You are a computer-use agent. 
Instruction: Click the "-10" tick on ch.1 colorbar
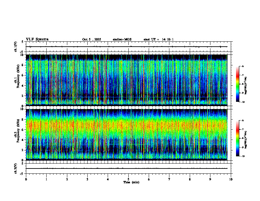(243, 102)
